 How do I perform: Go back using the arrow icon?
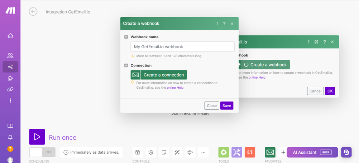click(x=33, y=12)
